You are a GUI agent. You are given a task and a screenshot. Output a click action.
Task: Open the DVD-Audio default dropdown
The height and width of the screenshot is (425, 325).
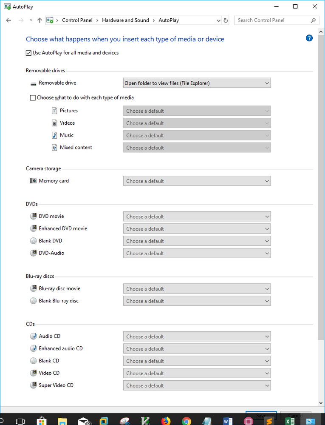pyautogui.click(x=197, y=254)
